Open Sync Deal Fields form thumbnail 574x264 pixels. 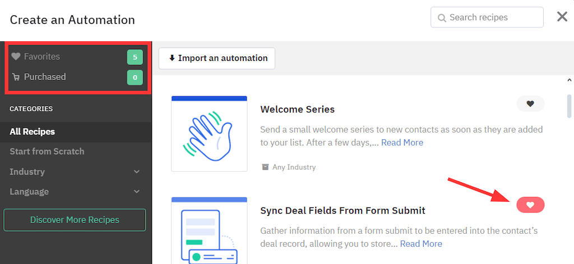[209, 230]
